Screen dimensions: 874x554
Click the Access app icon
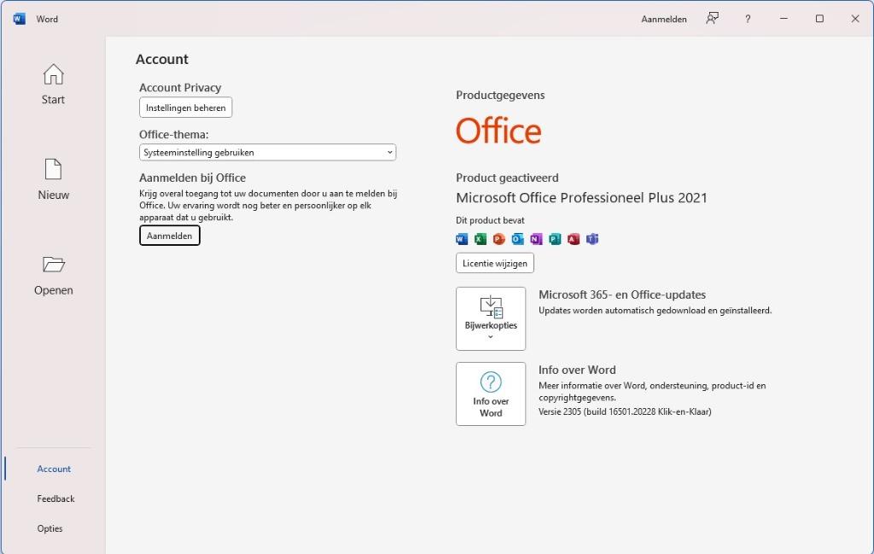[x=574, y=239]
